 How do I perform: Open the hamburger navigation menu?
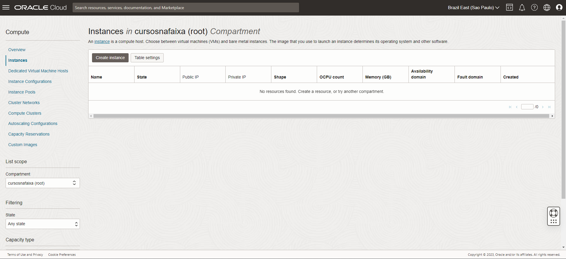[x=6, y=8]
